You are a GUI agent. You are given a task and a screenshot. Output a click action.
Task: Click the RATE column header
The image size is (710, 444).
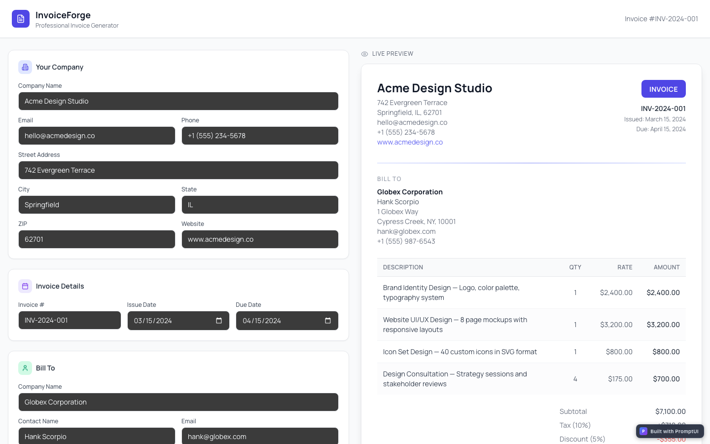625,267
